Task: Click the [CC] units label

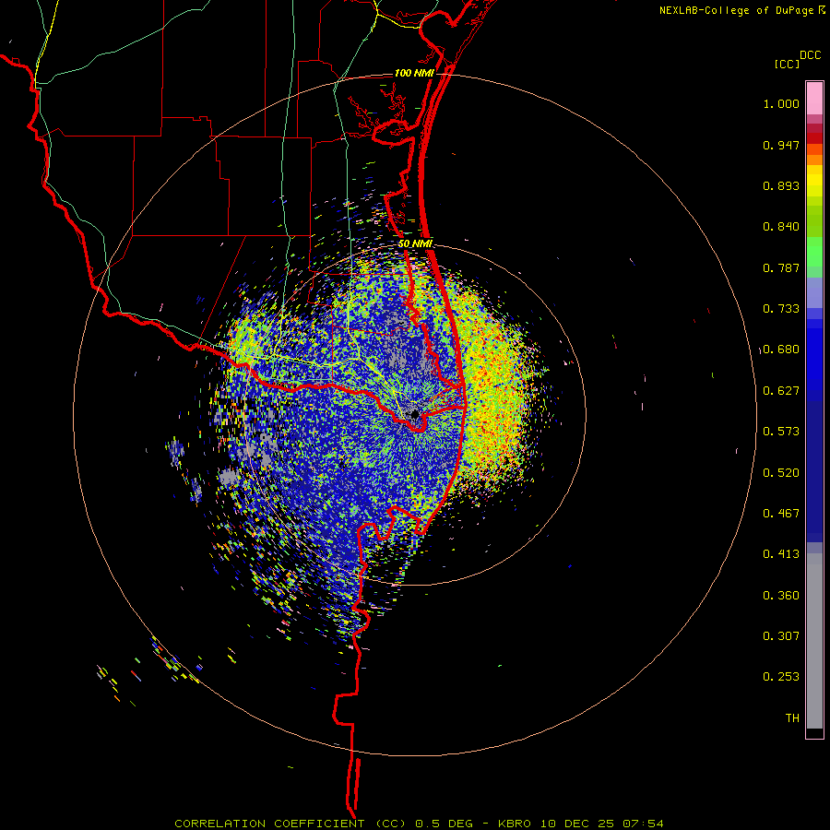Action: [788, 64]
